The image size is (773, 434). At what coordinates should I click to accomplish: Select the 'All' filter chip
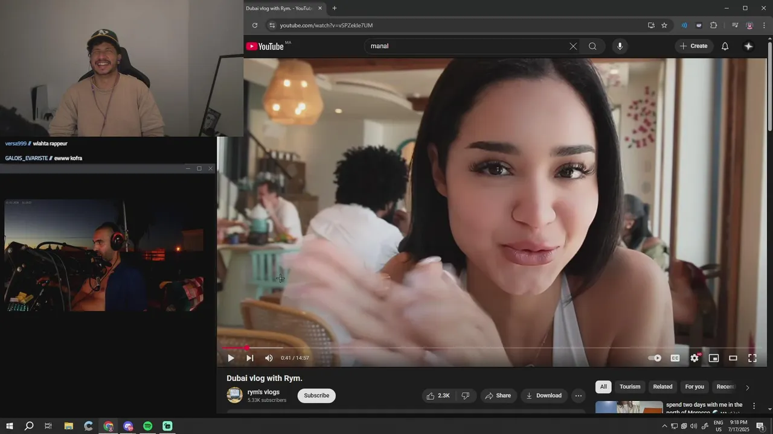603,387
